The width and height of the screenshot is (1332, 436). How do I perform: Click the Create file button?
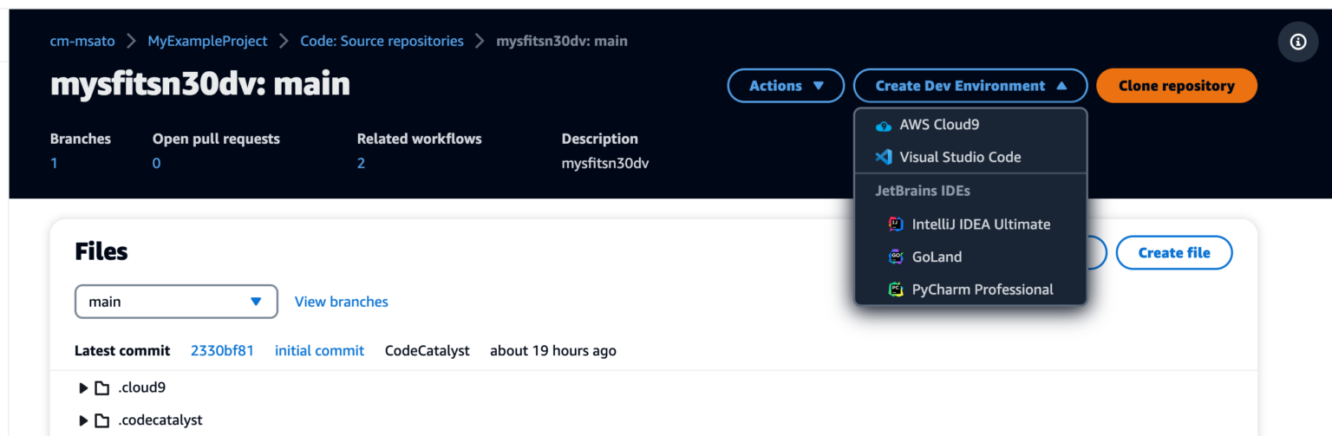1173,252
